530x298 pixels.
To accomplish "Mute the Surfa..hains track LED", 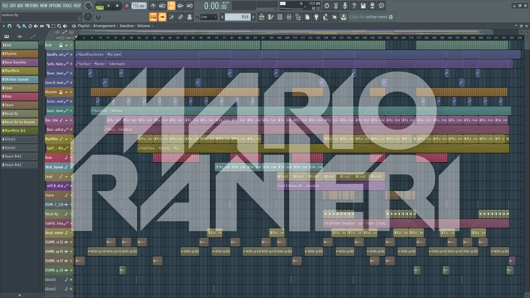I will point(71,64).
